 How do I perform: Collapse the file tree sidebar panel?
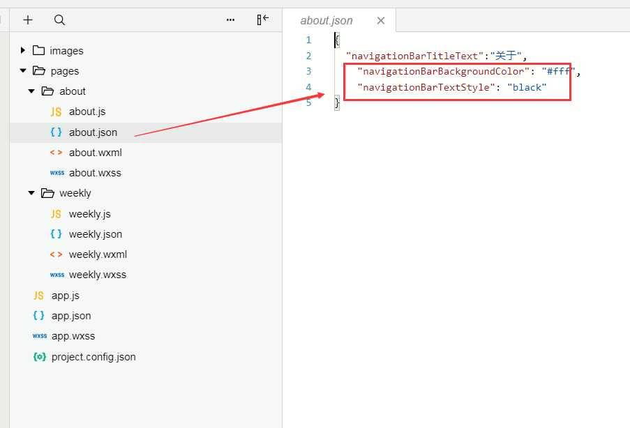263,20
